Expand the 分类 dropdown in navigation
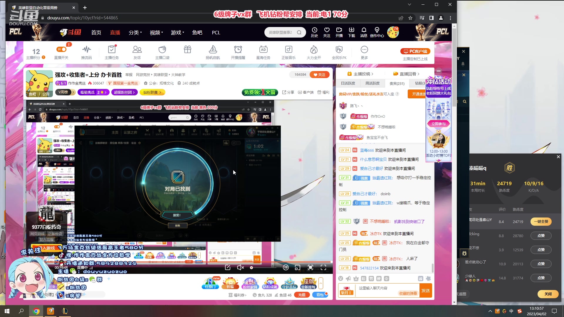 (x=135, y=33)
